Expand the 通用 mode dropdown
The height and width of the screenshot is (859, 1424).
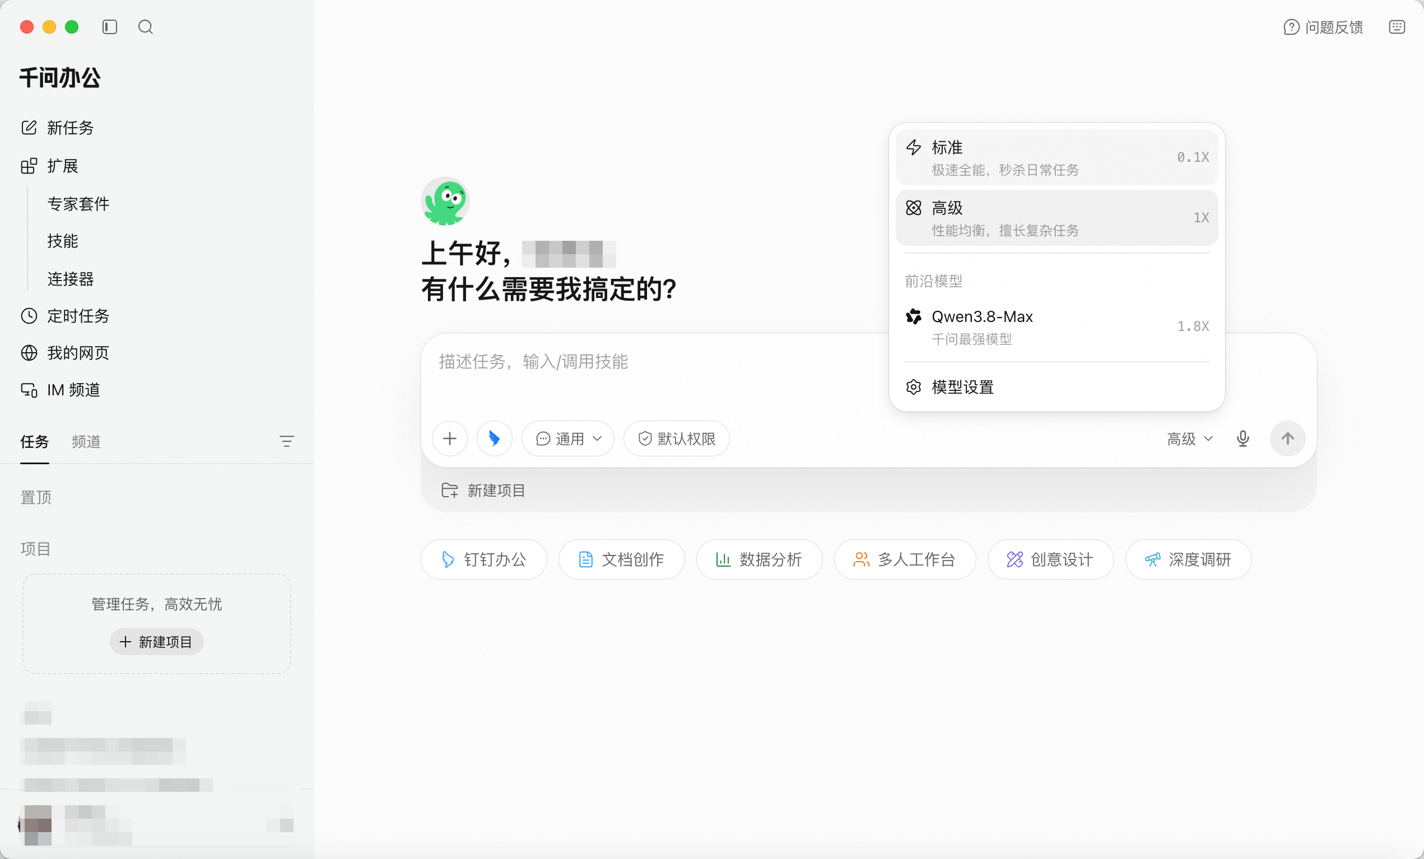click(x=568, y=438)
